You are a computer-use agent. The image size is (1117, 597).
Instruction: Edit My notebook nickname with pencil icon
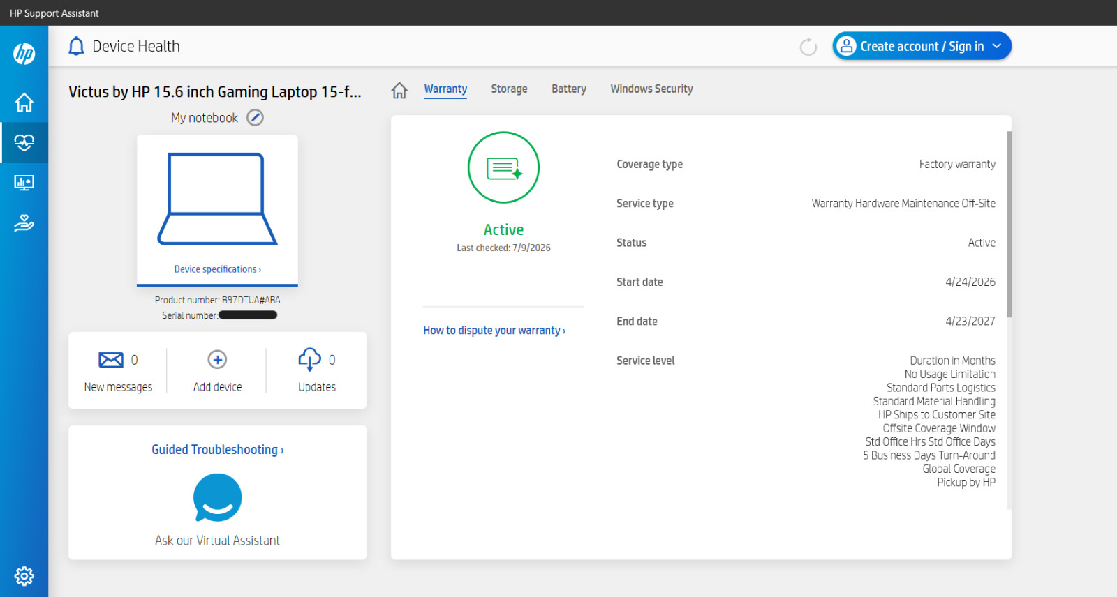point(256,118)
